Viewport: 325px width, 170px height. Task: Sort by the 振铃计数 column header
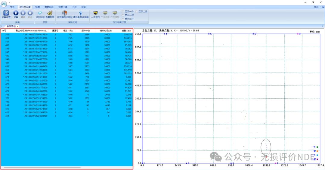click(x=85, y=31)
